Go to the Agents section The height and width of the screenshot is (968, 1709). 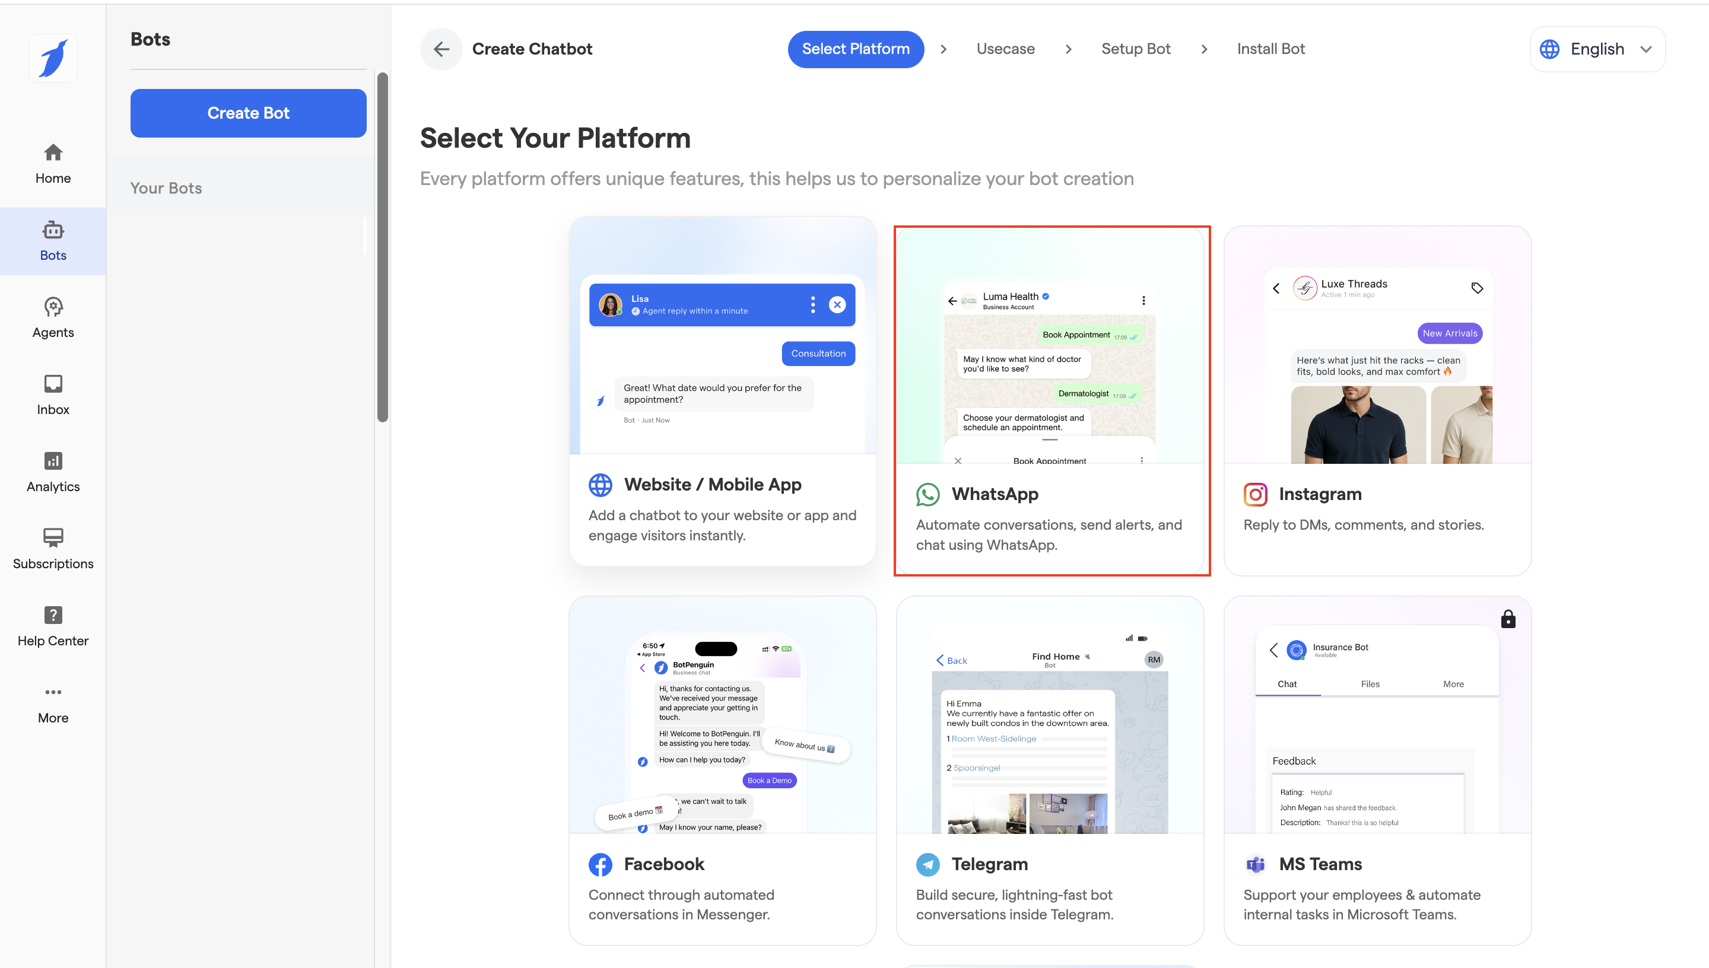[x=53, y=318]
